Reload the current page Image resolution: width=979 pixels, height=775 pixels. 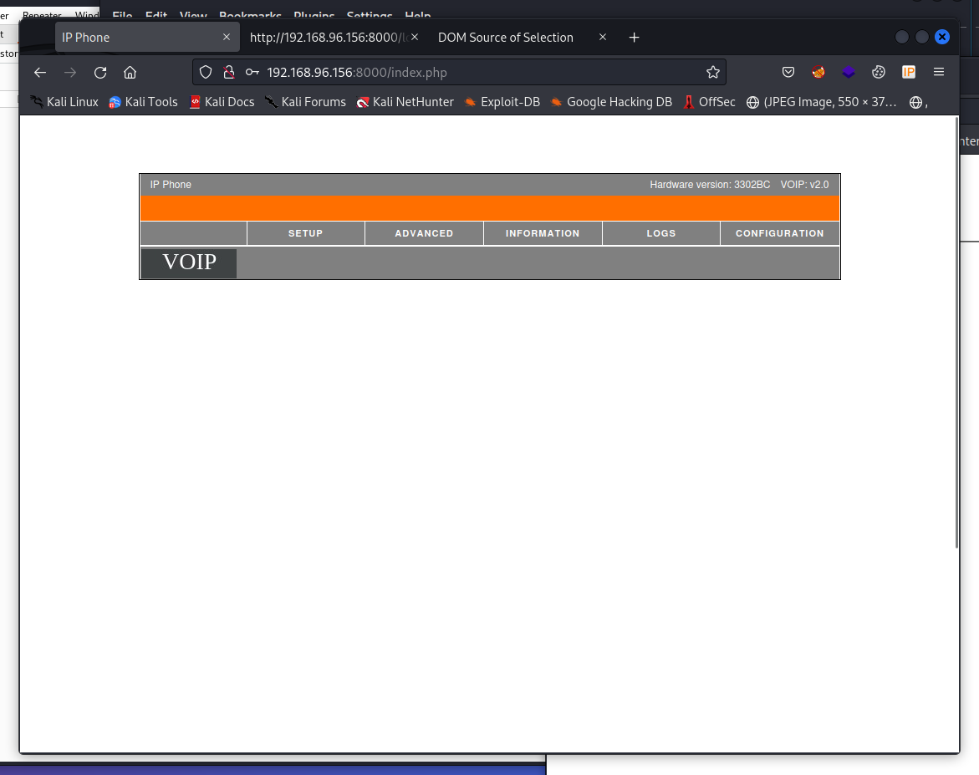(x=99, y=73)
